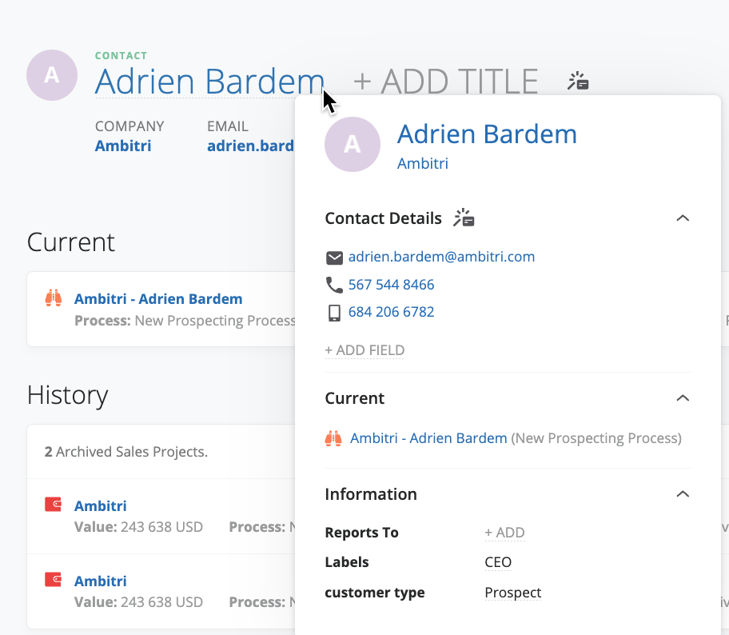729x635 pixels.
Task: Click the envelope icon beside the email address
Action: (334, 258)
